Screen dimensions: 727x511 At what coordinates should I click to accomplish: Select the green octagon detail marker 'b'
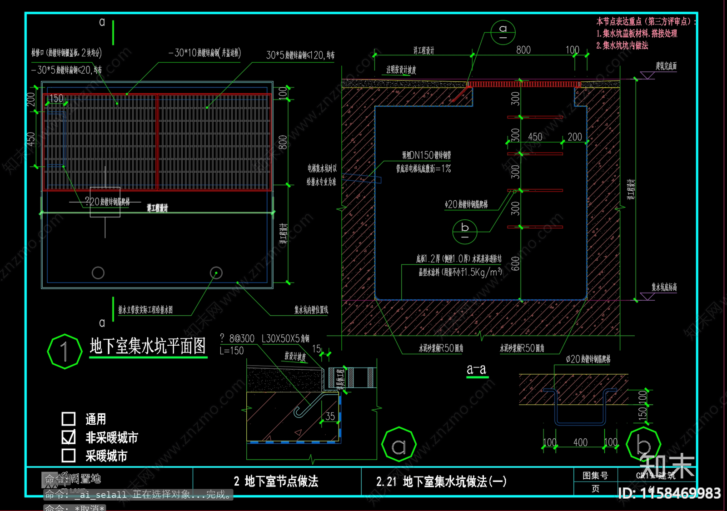point(643,445)
